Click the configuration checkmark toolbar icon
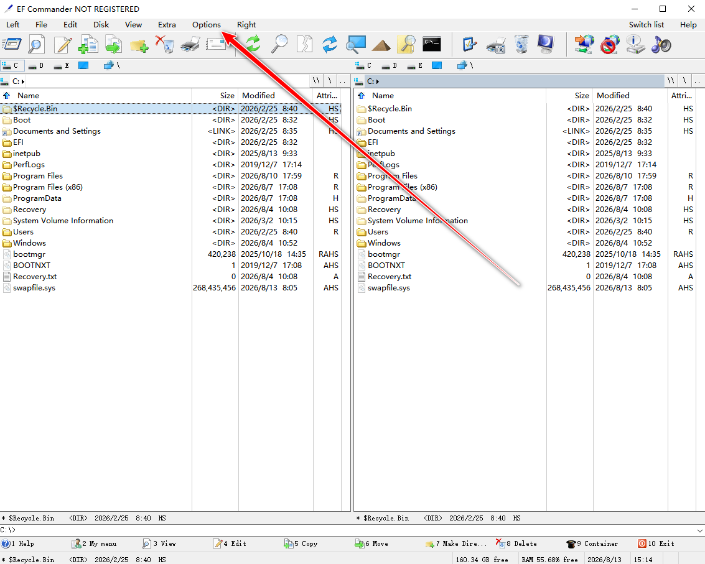Image resolution: width=705 pixels, height=564 pixels. pos(470,44)
